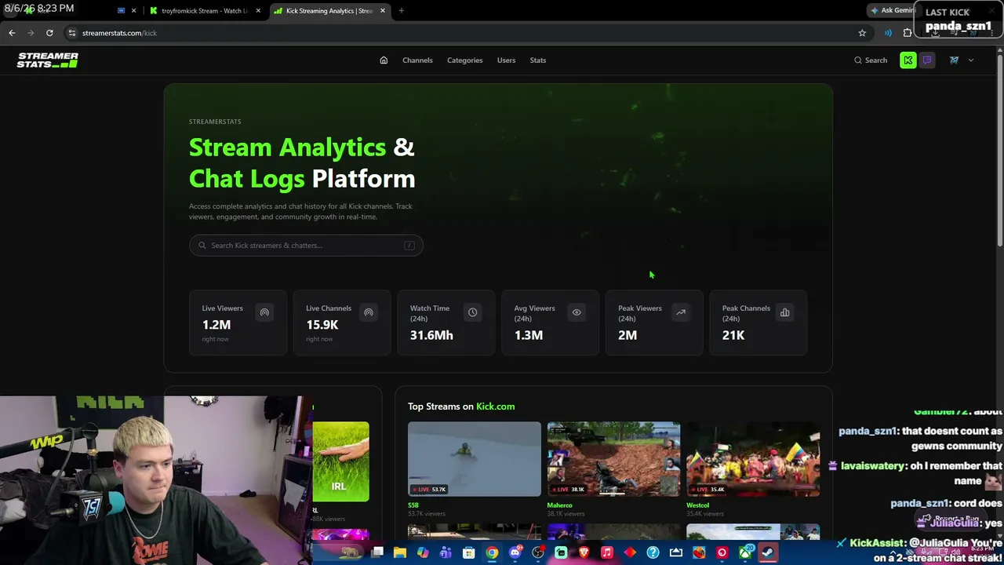Click the streamerstats.com/kick address bar

click(x=467, y=33)
